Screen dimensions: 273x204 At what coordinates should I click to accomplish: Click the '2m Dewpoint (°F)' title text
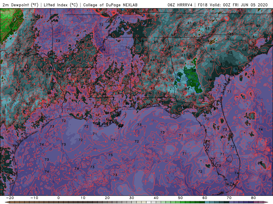pyautogui.click(x=20, y=5)
